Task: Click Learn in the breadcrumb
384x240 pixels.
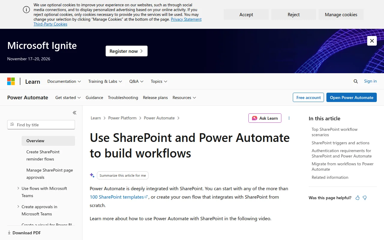Action: tap(96, 118)
